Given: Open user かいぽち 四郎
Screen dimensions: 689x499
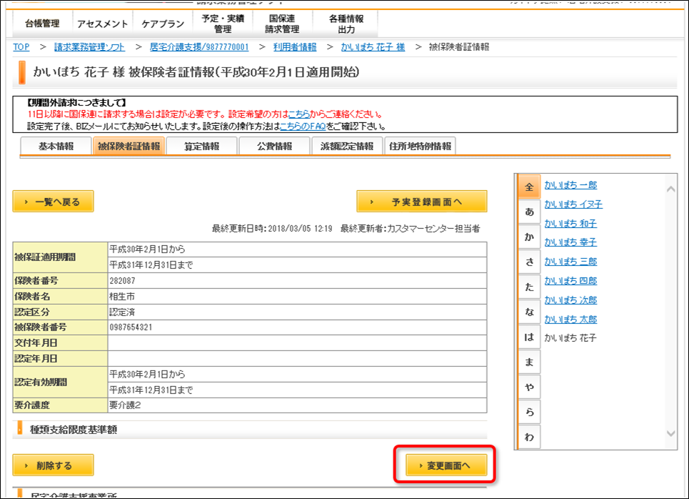Looking at the screenshot, I should (x=570, y=281).
